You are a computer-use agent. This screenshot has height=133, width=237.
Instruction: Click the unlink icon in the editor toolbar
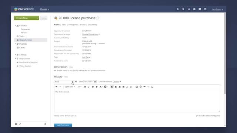[x=148, y=87]
